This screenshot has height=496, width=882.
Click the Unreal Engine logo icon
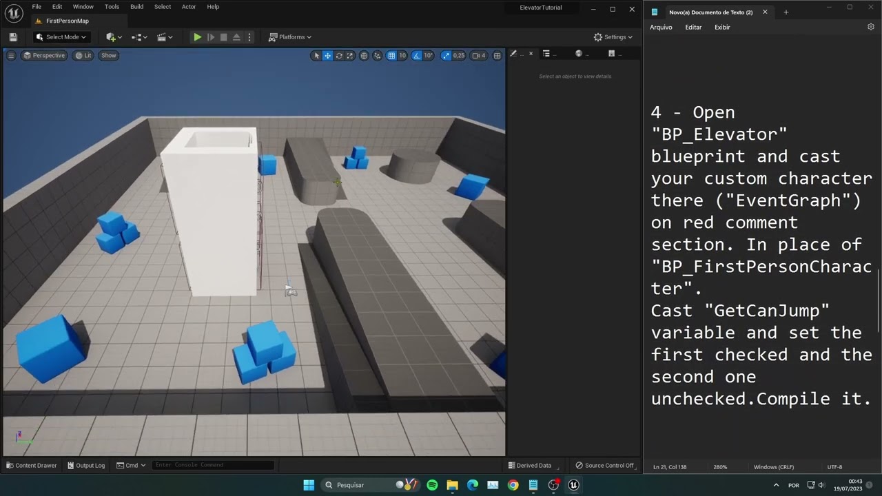tap(14, 12)
